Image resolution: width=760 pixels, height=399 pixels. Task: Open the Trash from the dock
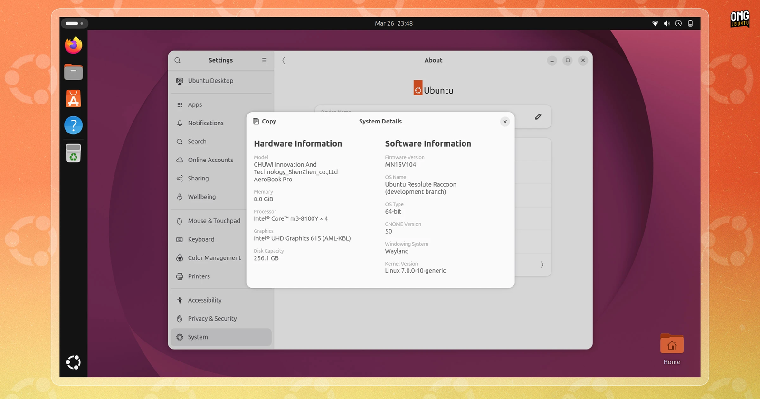74,153
